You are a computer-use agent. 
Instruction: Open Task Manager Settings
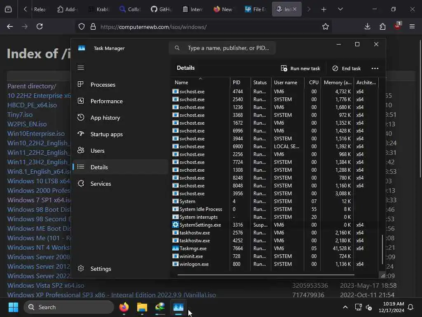coord(120,268)
